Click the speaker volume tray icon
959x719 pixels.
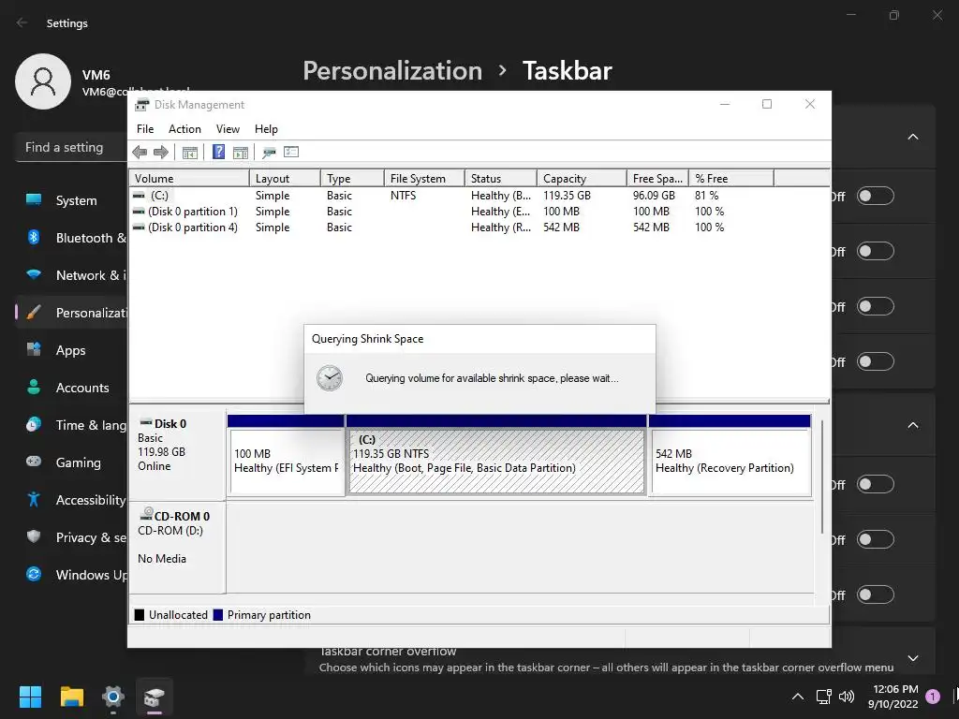(847, 697)
